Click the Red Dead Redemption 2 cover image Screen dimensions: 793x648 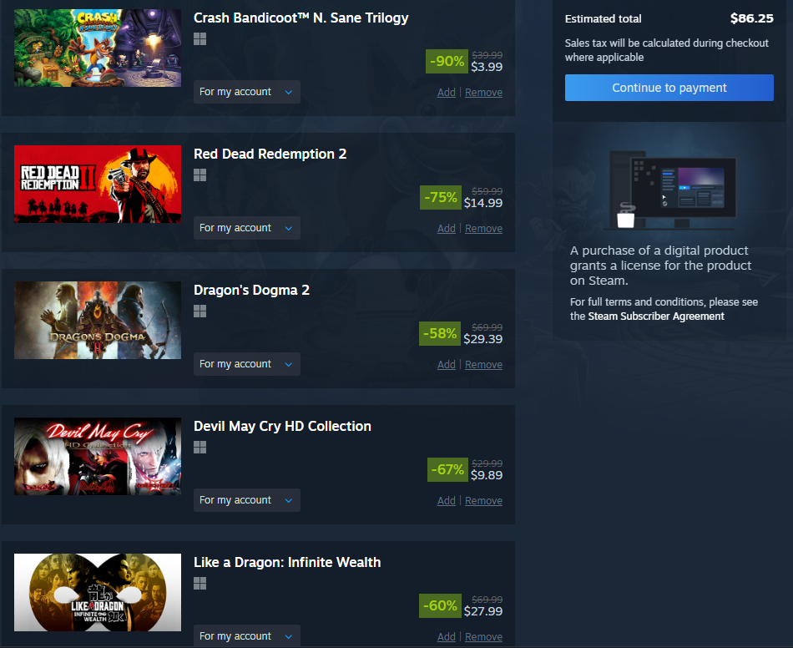[x=98, y=185]
